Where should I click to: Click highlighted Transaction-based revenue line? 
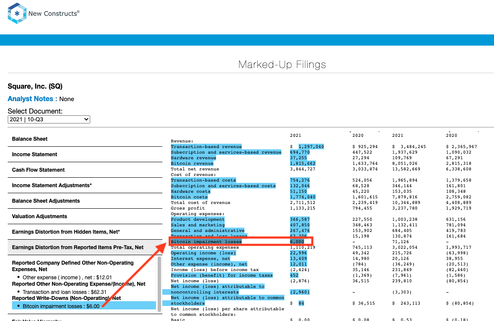206,146
